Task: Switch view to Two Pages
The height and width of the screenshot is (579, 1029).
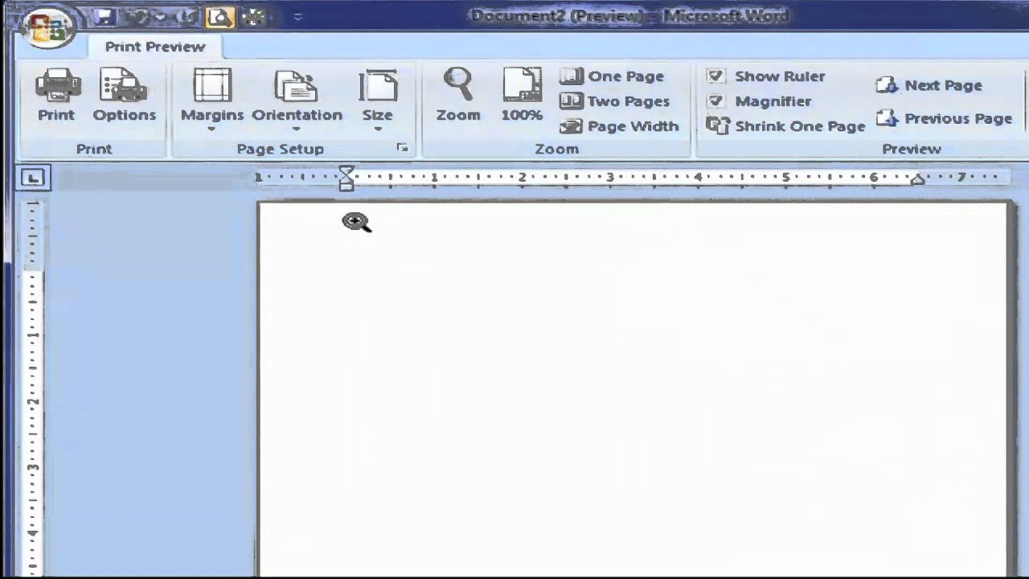Action: [614, 101]
